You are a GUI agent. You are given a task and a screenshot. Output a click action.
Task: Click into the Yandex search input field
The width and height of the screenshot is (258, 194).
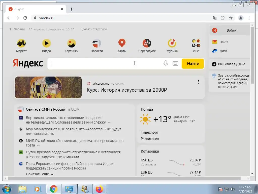[105, 63]
